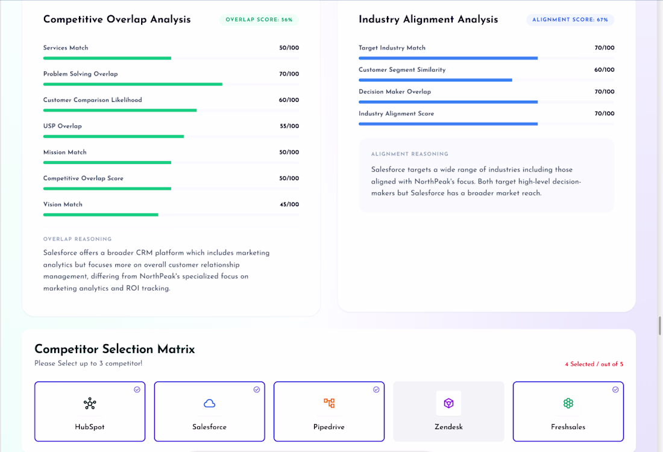Image resolution: width=663 pixels, height=452 pixels.
Task: Click the Competitor Selection Matrix heading
Action: pyautogui.click(x=115, y=350)
